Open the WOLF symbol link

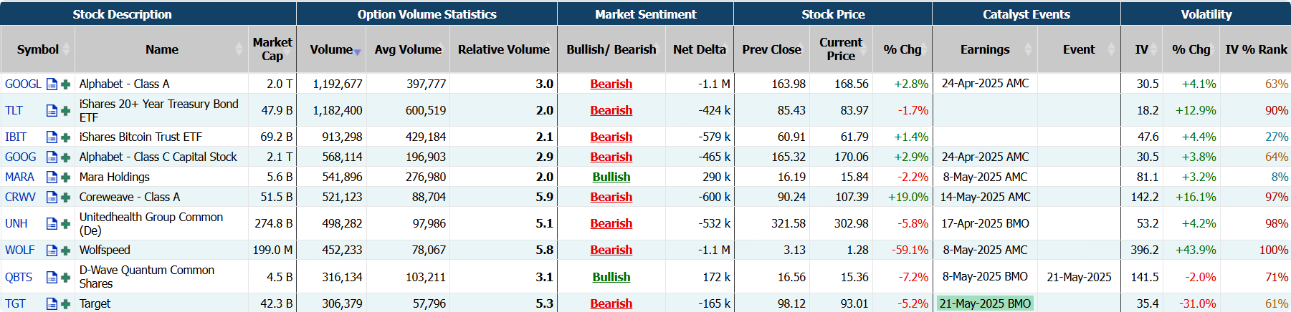point(19,250)
